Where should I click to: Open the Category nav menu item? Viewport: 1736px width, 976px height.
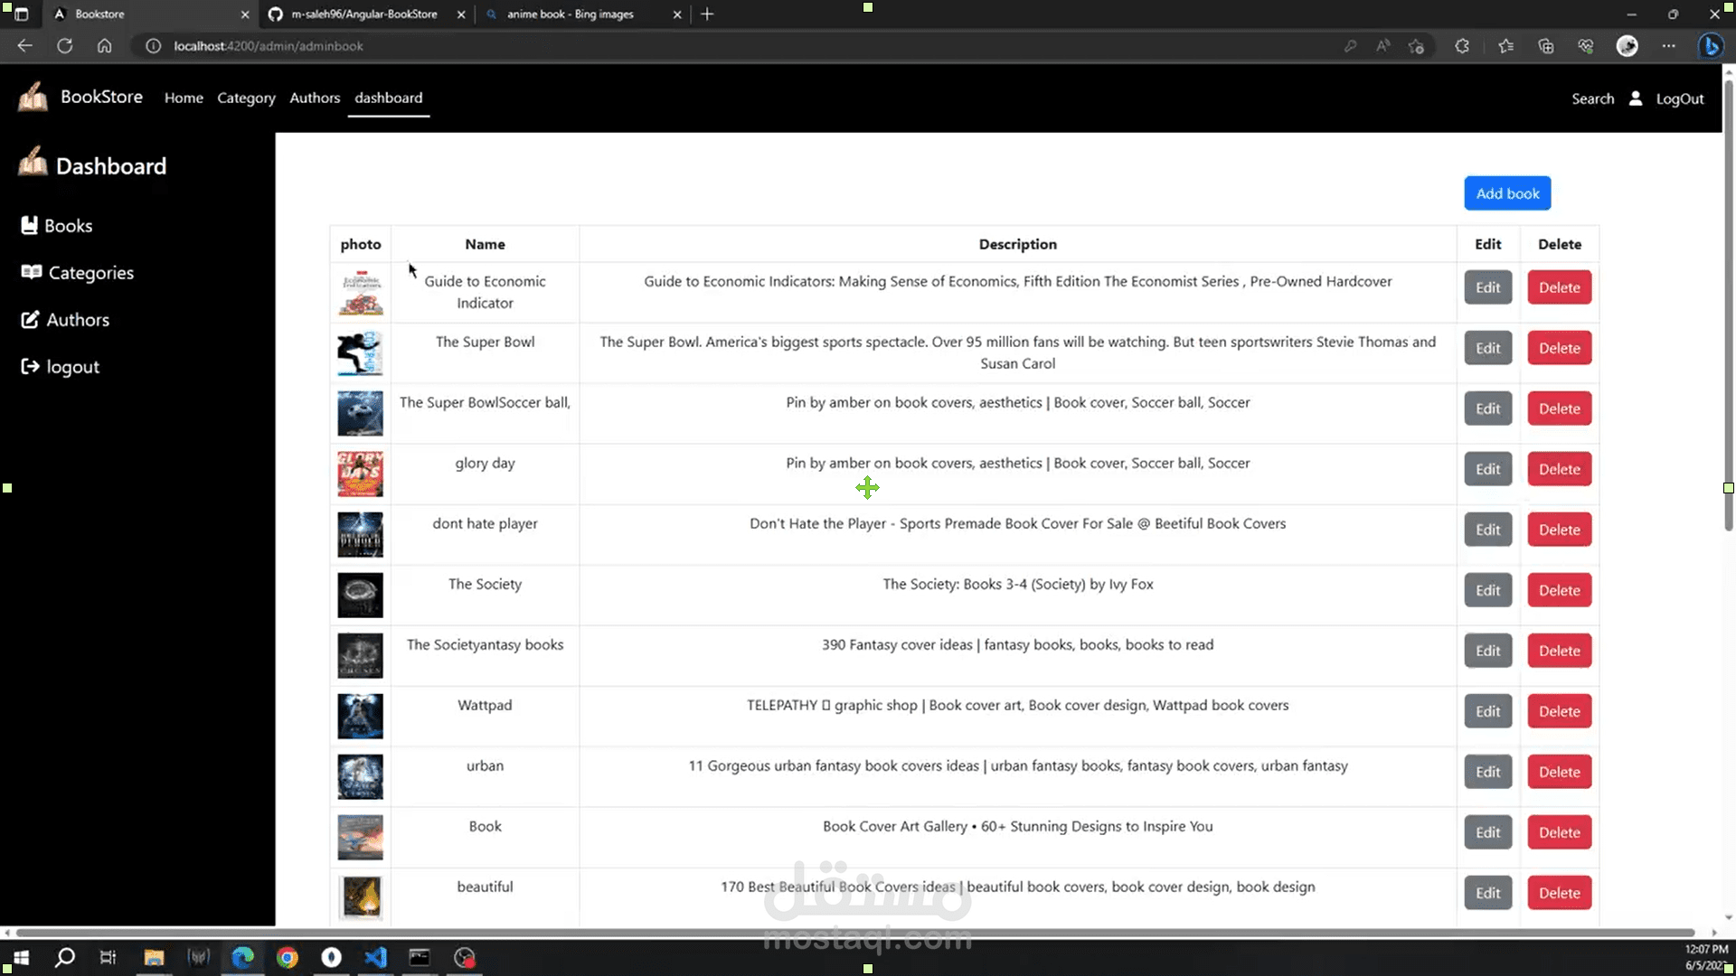246,98
